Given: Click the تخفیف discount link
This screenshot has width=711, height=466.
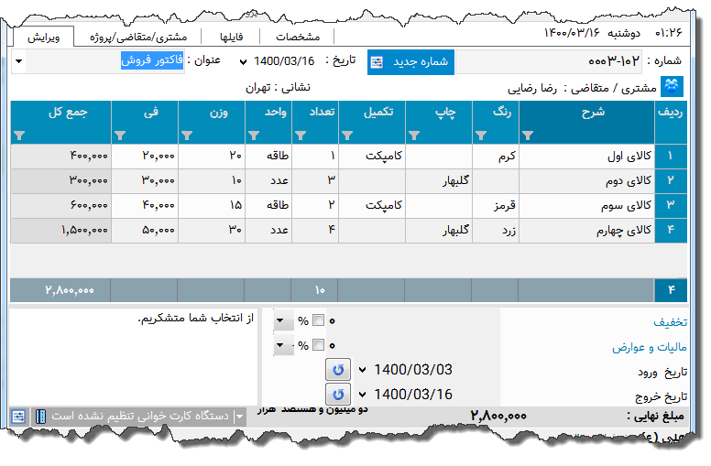Looking at the screenshot, I should click(x=670, y=322).
